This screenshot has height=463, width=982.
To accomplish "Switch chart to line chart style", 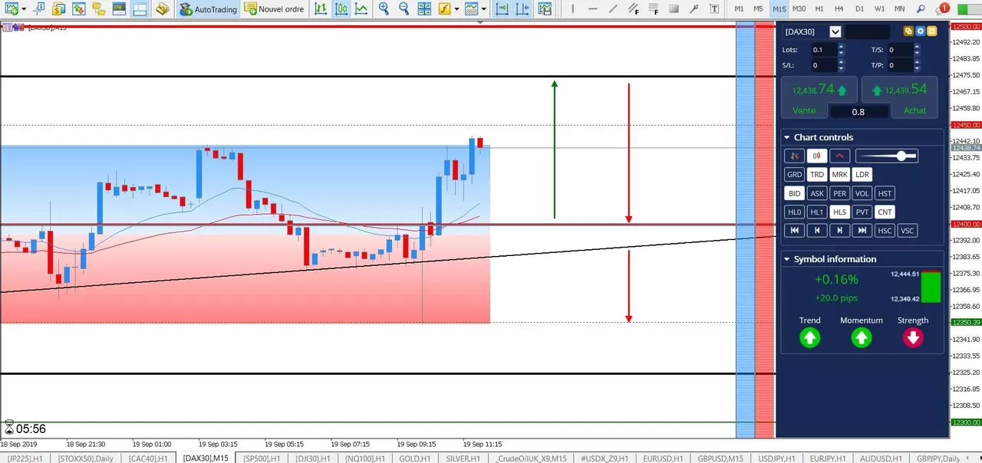I will coord(361,9).
